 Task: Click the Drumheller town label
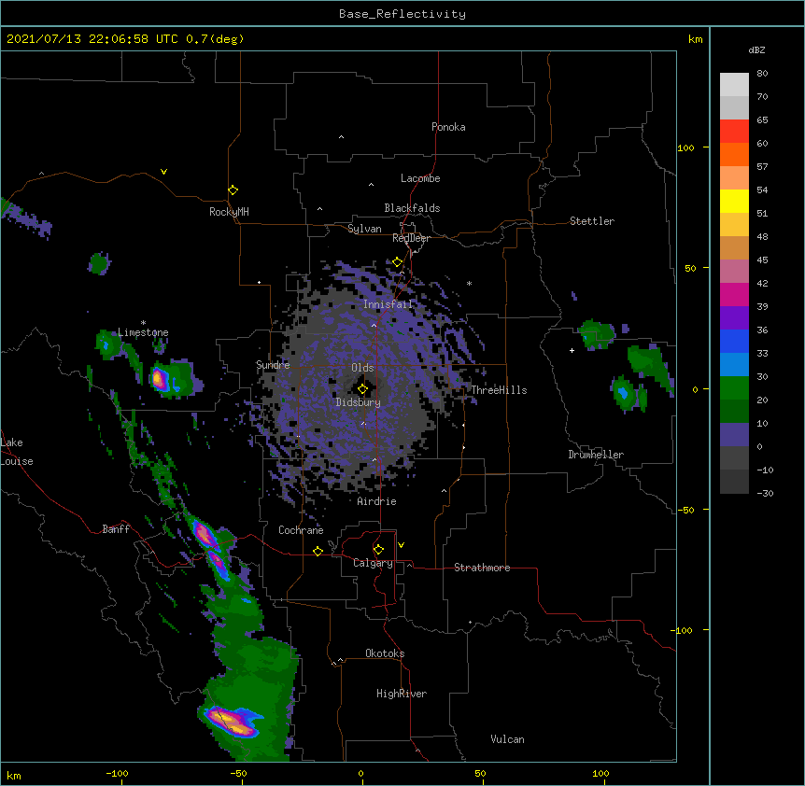pyautogui.click(x=596, y=455)
